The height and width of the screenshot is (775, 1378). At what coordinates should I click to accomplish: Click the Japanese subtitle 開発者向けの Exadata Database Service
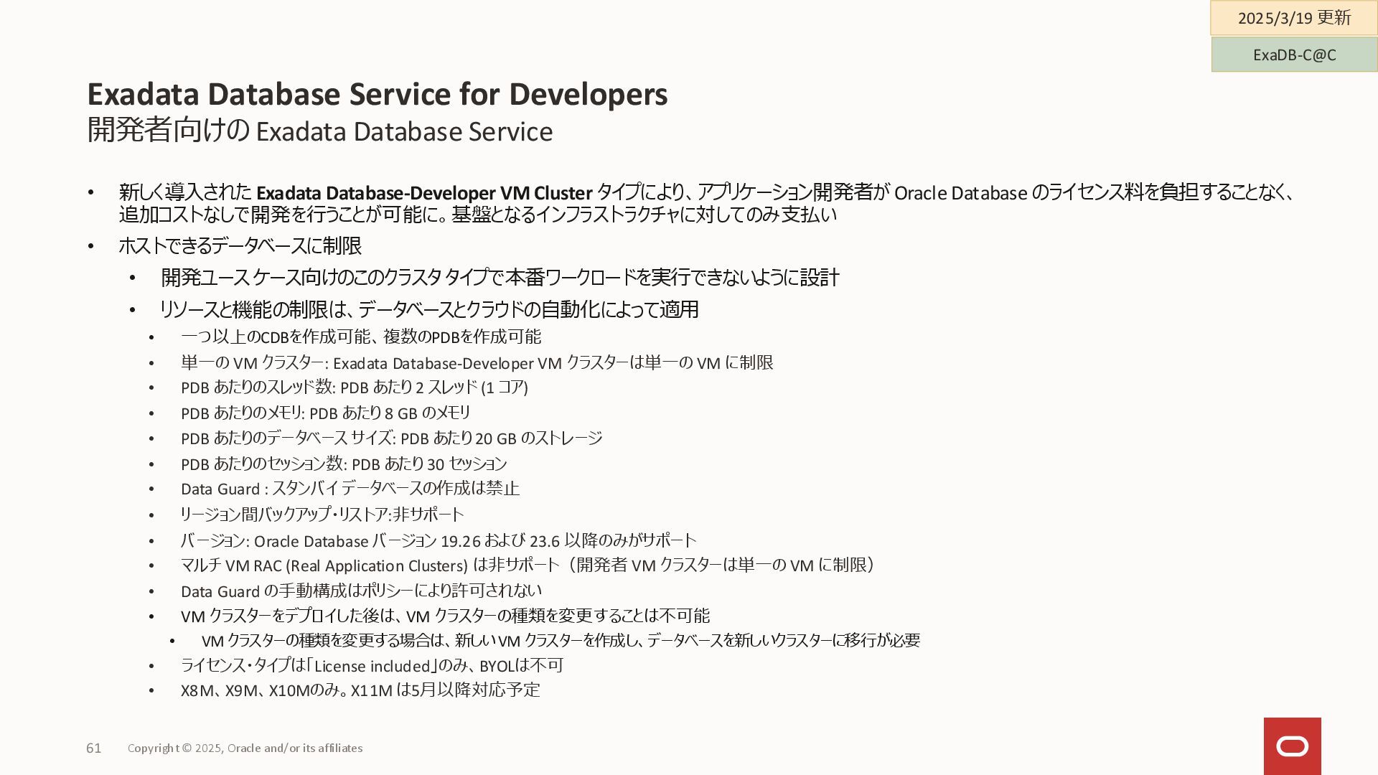(319, 131)
